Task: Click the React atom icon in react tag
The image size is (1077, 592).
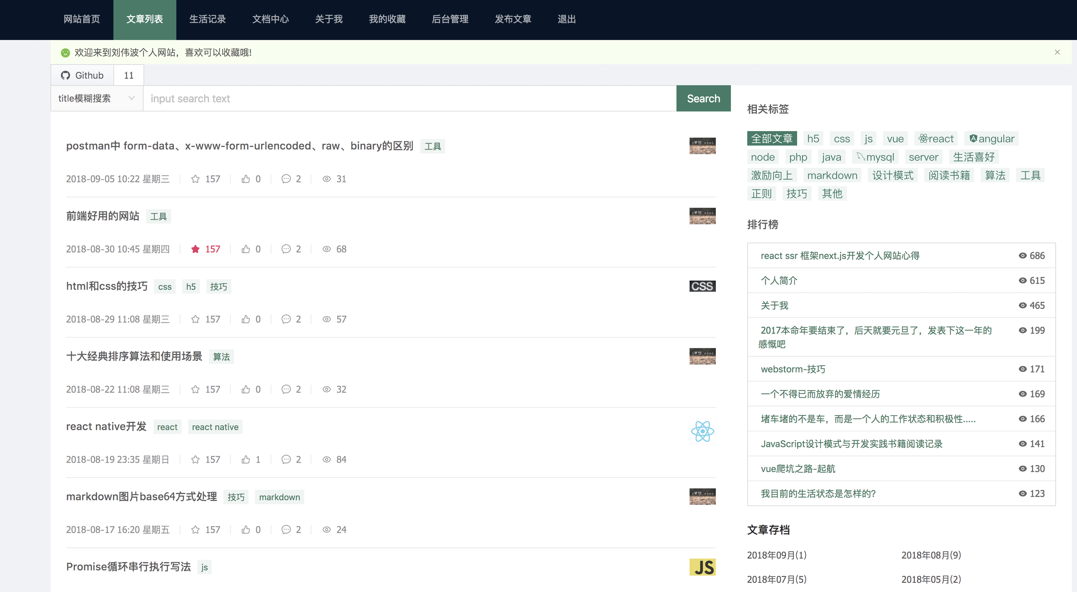Action: [x=924, y=139]
